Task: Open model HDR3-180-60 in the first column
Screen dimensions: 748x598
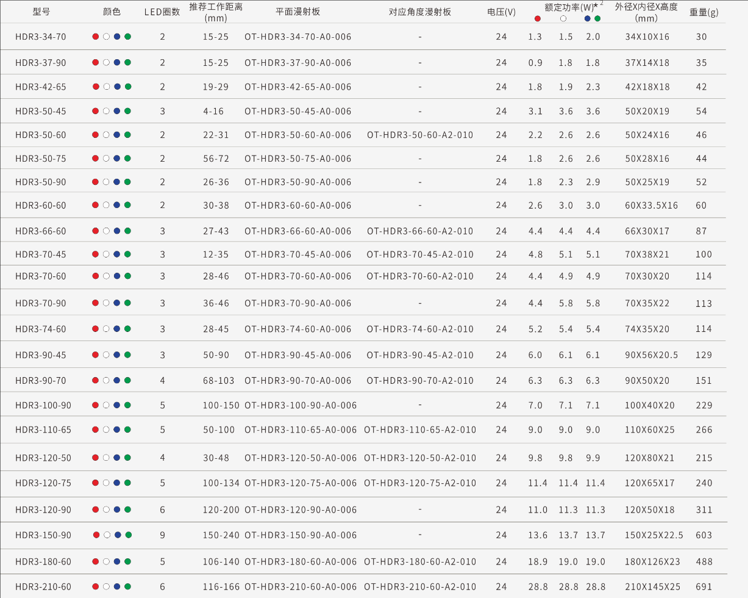Action: point(43,561)
